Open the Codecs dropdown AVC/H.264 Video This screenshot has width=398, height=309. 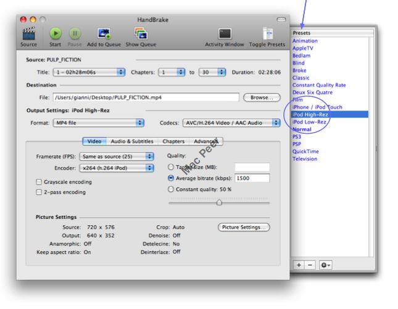(x=231, y=123)
